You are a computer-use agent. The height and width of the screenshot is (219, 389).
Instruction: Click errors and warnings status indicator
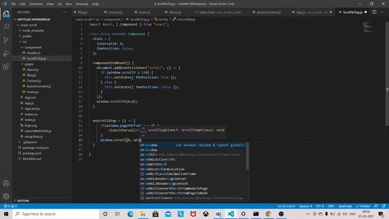click(x=10, y=206)
